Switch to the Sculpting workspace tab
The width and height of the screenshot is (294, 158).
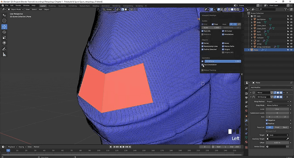62,6
